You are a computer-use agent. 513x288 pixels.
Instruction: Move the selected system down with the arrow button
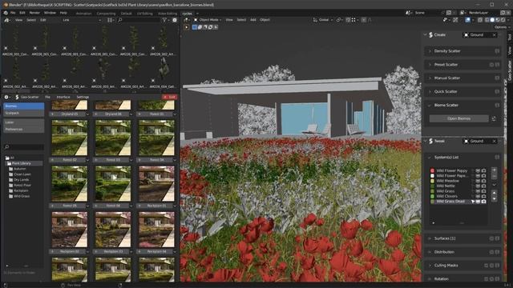pos(494,198)
